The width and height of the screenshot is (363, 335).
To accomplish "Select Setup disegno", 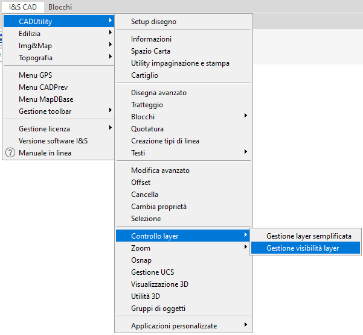I will (x=183, y=22).
